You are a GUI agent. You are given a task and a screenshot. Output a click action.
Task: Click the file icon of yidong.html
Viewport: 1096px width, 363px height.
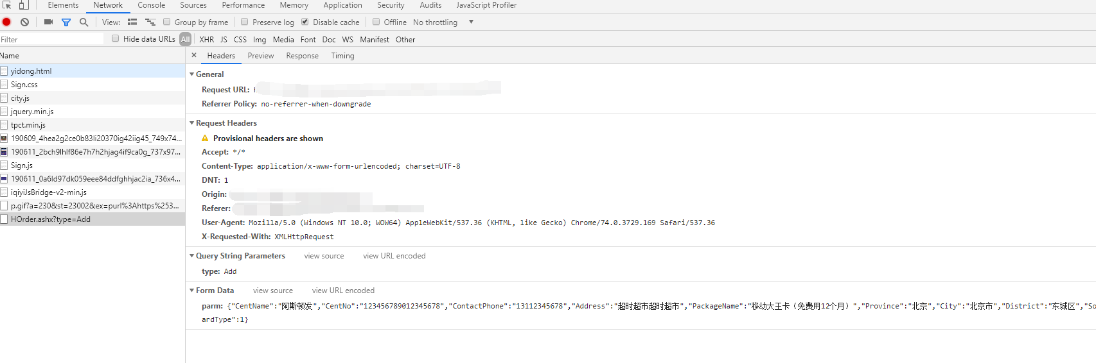tap(4, 71)
